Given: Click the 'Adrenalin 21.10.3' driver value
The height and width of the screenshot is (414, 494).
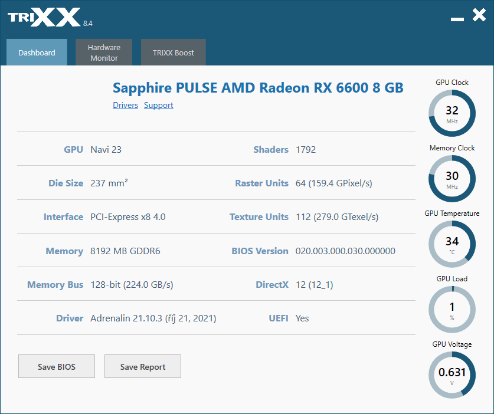Looking at the screenshot, I should [x=153, y=318].
